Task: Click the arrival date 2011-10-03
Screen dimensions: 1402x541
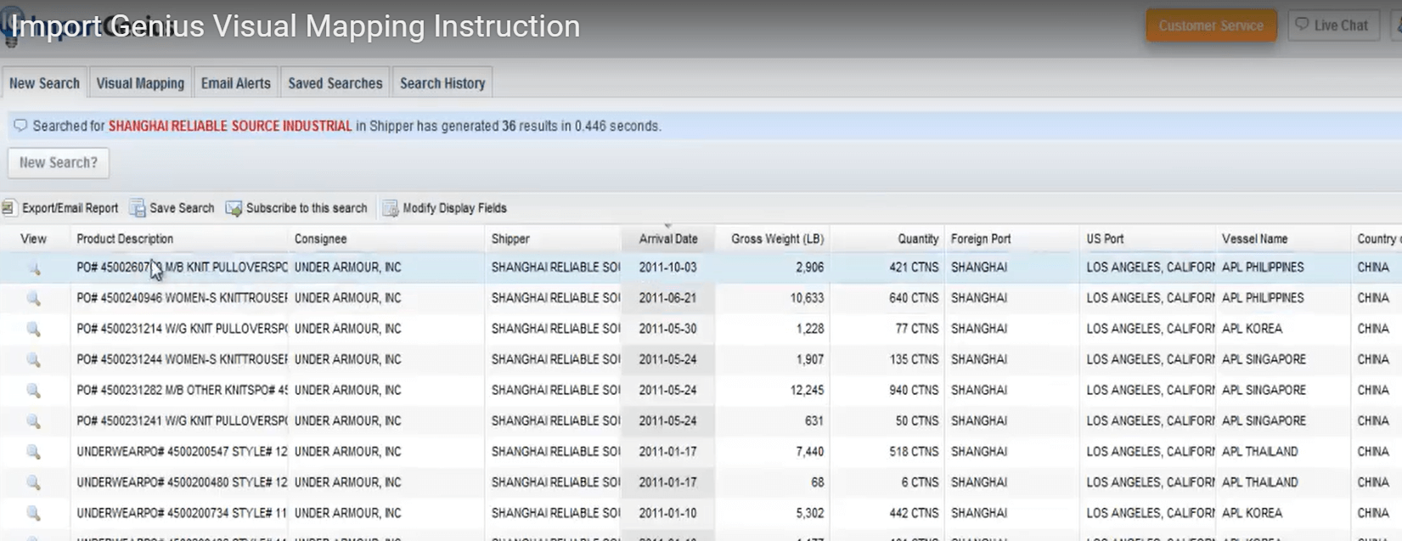Action: [x=667, y=268]
